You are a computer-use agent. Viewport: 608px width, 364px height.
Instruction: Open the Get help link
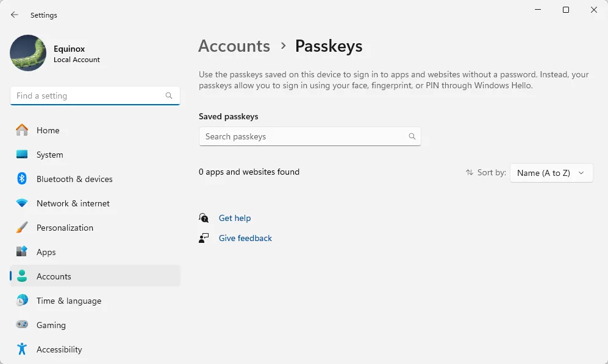[x=234, y=218]
